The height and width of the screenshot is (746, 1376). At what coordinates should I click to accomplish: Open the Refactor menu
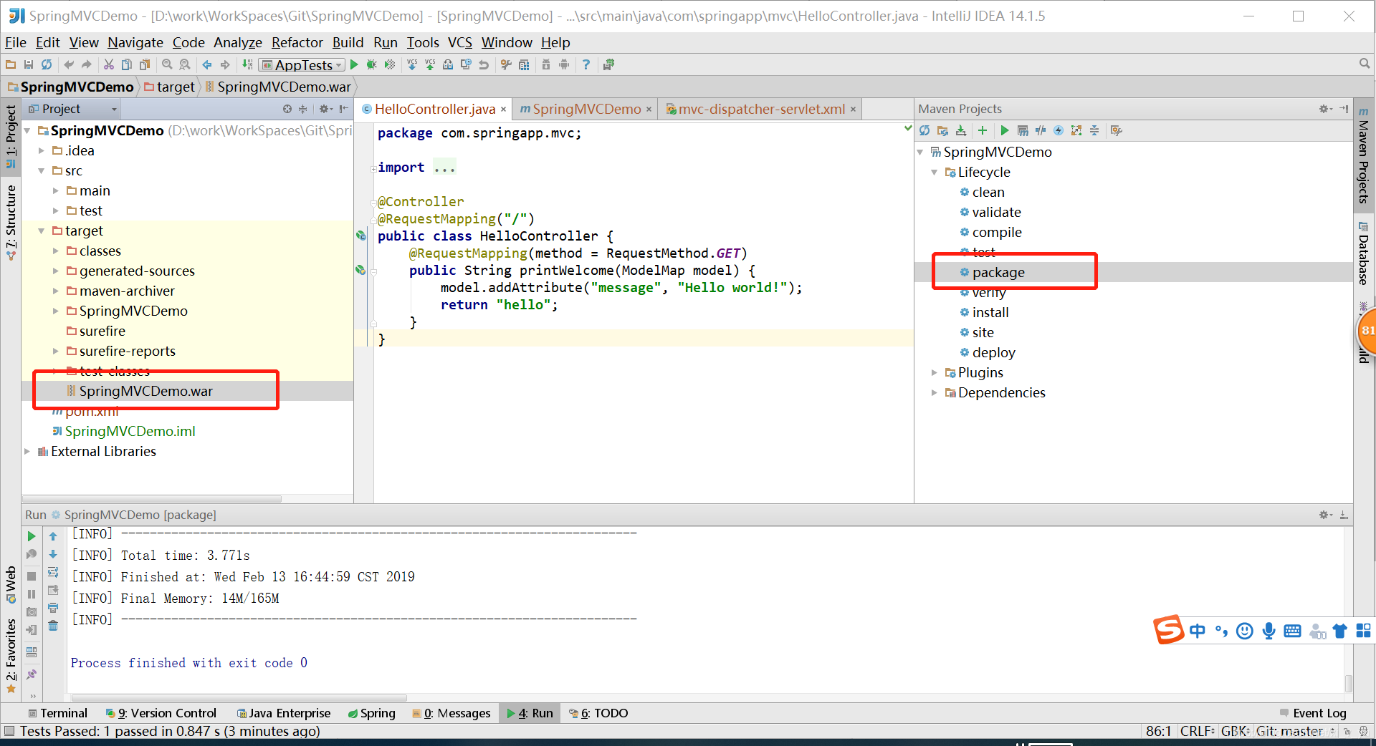point(297,43)
